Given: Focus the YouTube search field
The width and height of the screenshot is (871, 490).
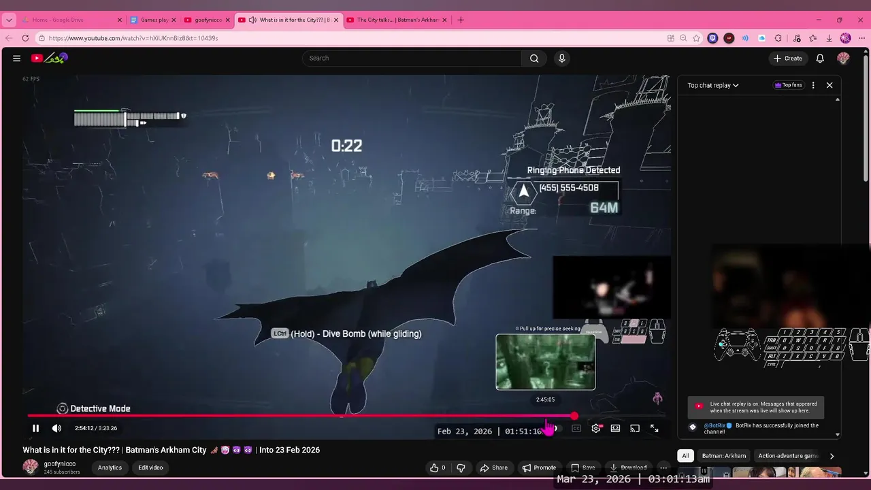Looking at the screenshot, I should 414,59.
